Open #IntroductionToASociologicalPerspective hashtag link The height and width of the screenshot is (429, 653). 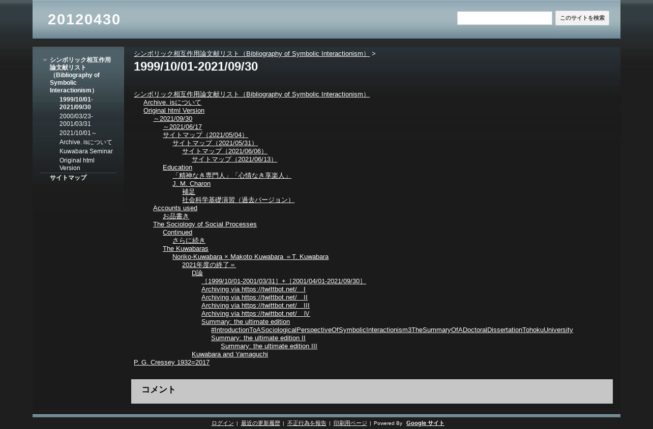[392, 329]
